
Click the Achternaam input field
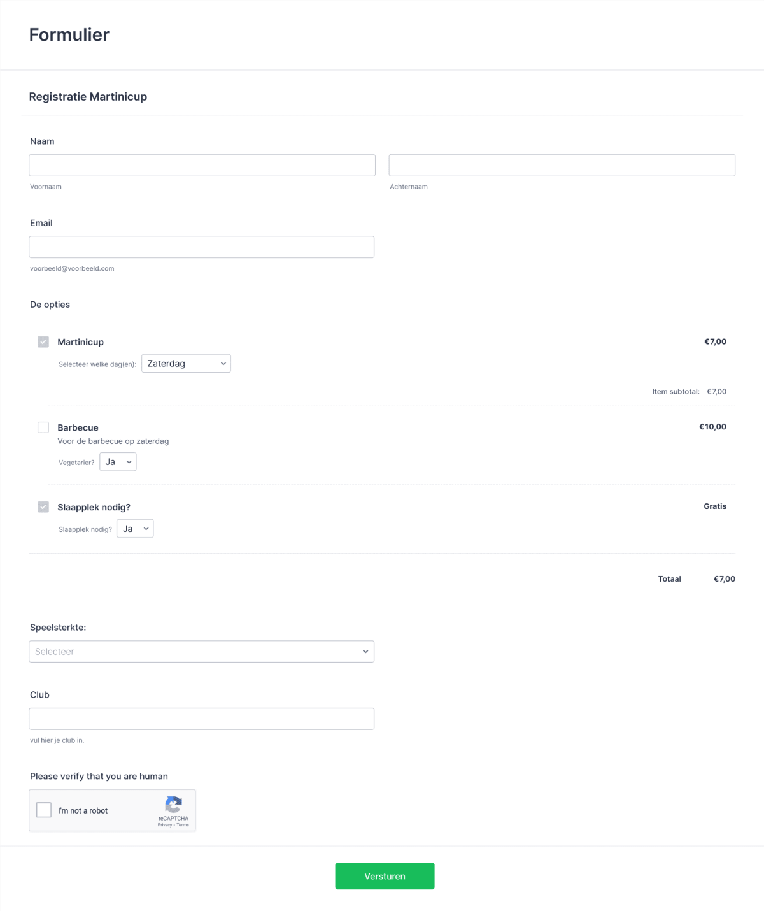[x=562, y=164]
